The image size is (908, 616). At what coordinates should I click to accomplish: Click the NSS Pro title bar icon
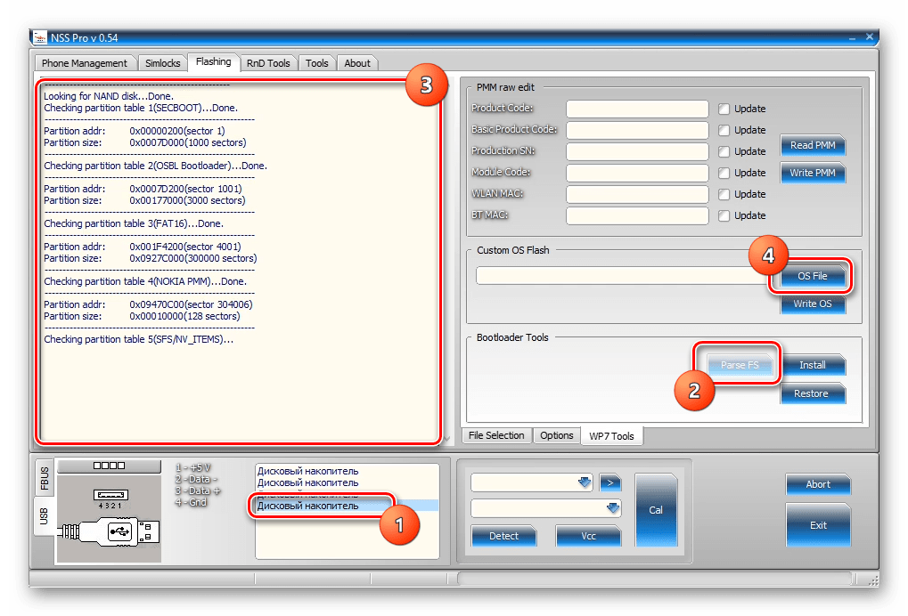click(39, 38)
